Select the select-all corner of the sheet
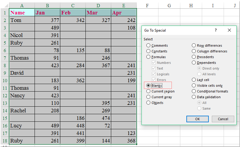This screenshot has width=240, height=147. pos(5,6)
